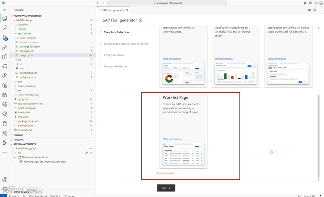Select the Entity Selection step
Image resolution: width=324 pixels, height=197 pixels.
pos(114,55)
